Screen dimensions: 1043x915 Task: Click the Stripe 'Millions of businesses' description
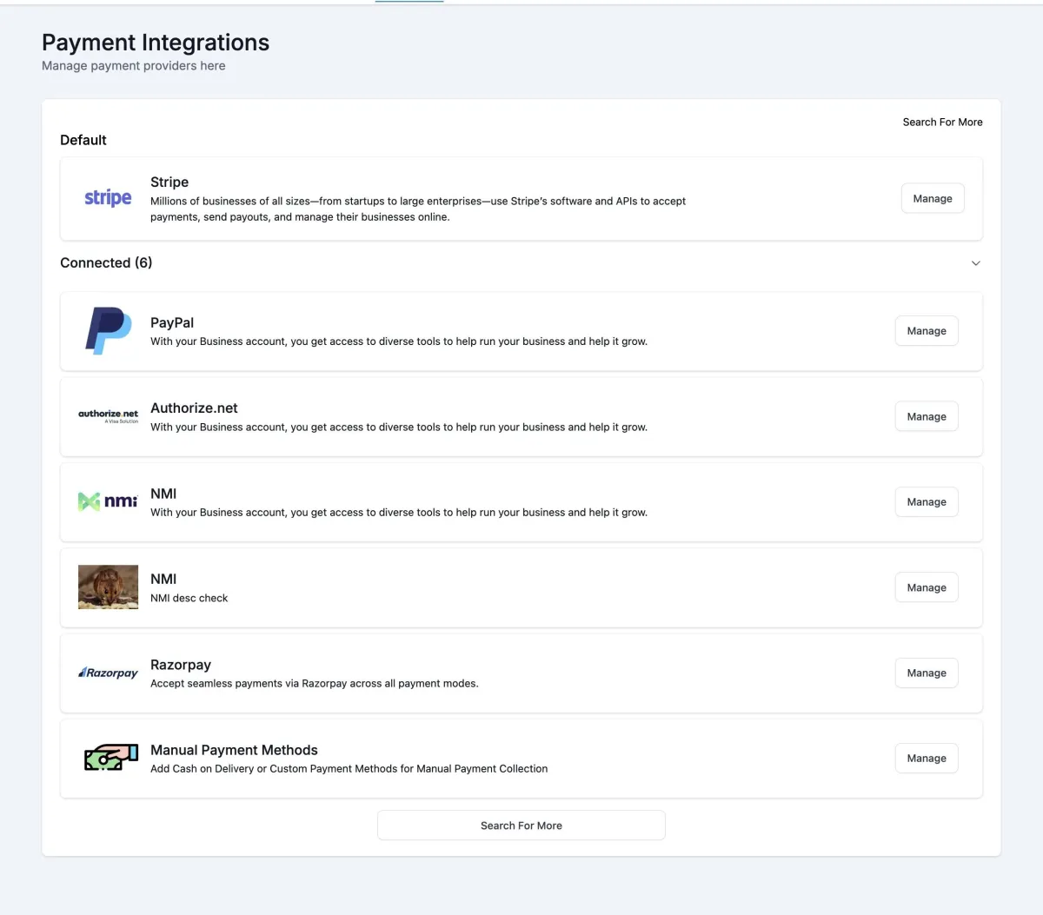pyautogui.click(x=418, y=209)
